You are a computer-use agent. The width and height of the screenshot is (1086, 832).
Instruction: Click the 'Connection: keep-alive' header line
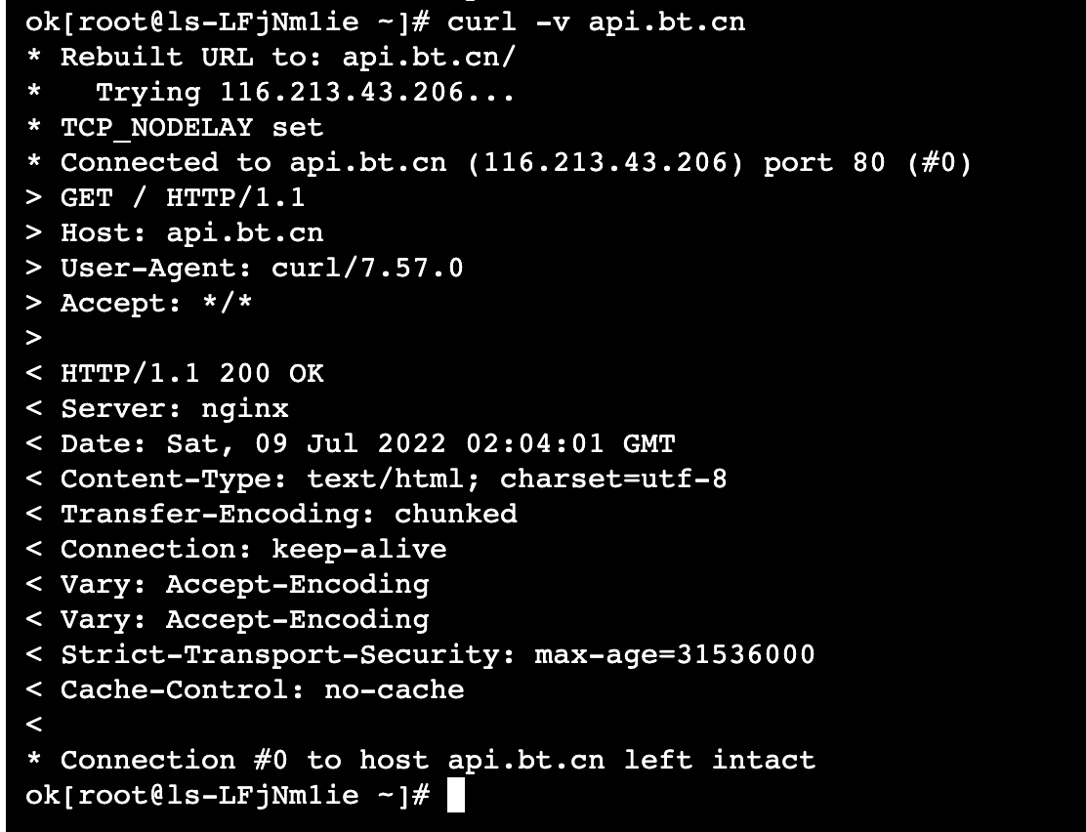253,549
